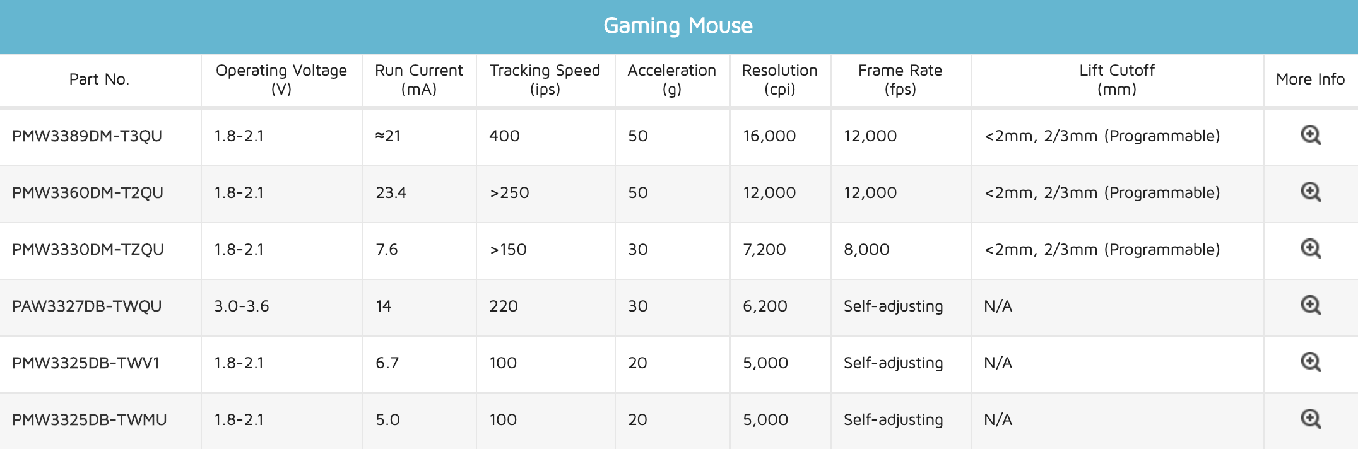Click the Run Current (mA) header
Screen dimensions: 1358x449
click(419, 79)
